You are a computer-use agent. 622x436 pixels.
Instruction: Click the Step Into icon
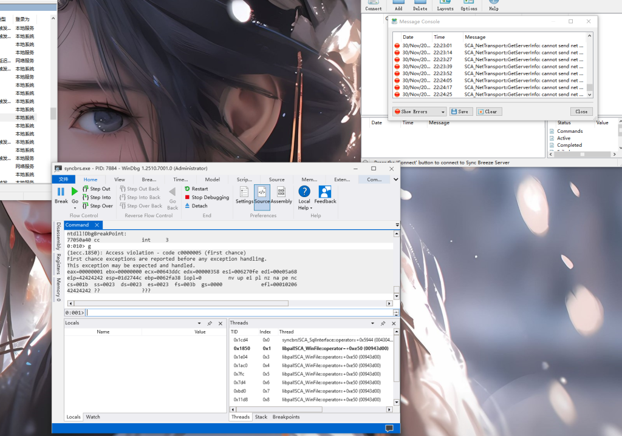point(86,197)
